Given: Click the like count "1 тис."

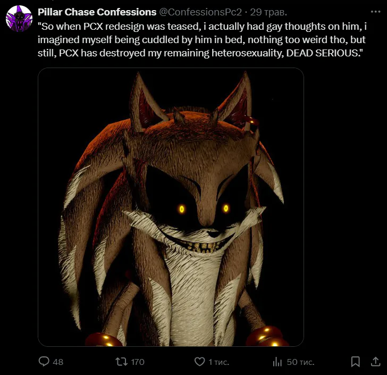Looking at the screenshot, I should 218,362.
